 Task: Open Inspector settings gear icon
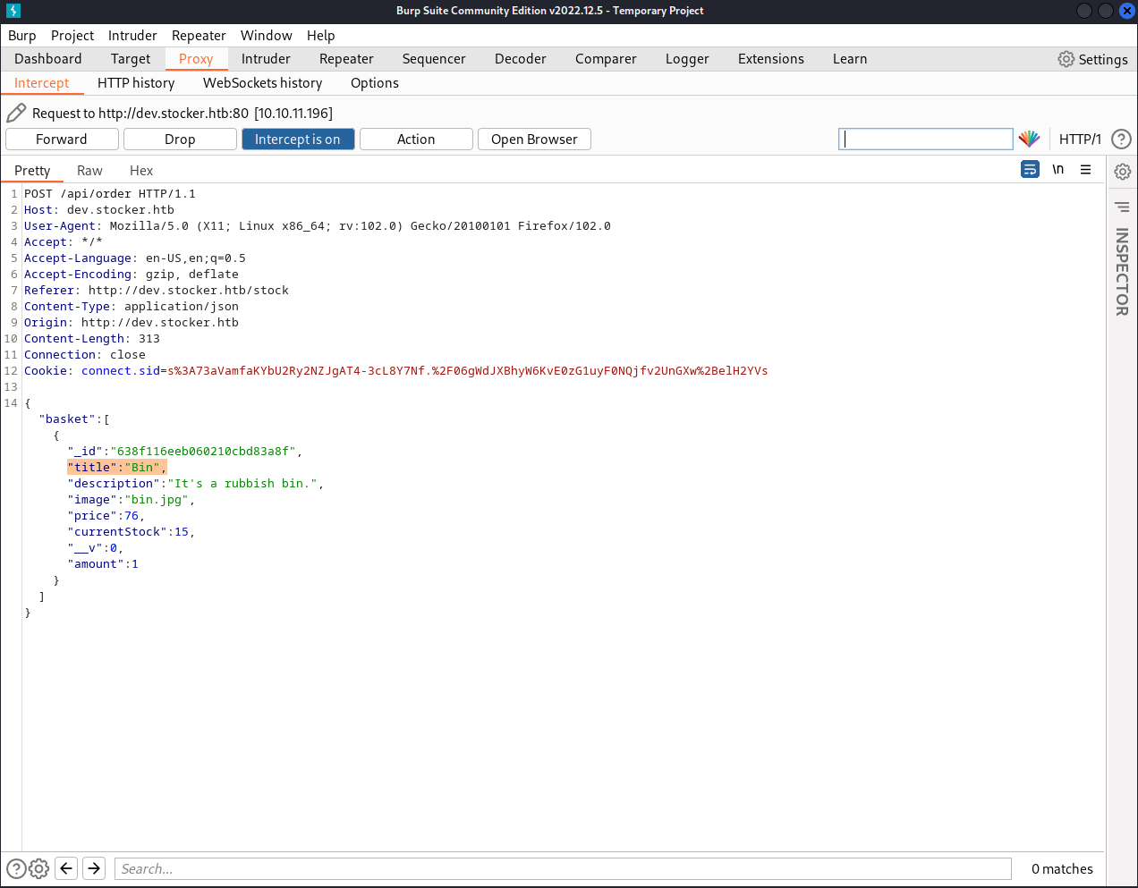point(1122,171)
